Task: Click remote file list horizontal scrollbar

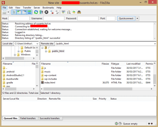Action: tap(88, 89)
